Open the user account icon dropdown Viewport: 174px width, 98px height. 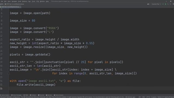148,4
